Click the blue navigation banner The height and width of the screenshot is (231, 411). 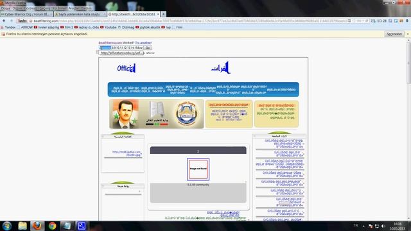[x=203, y=89]
